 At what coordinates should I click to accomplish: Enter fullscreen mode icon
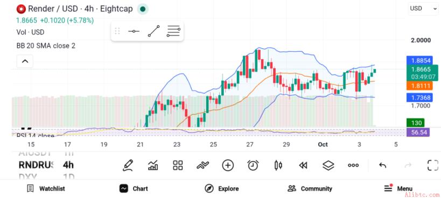click(x=433, y=165)
